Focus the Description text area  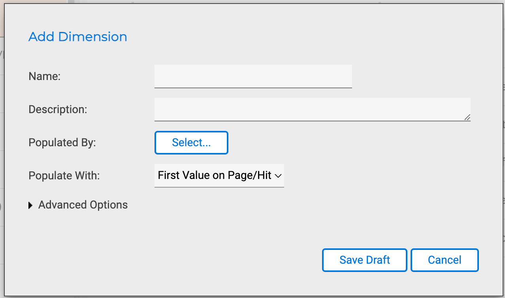[312, 109]
